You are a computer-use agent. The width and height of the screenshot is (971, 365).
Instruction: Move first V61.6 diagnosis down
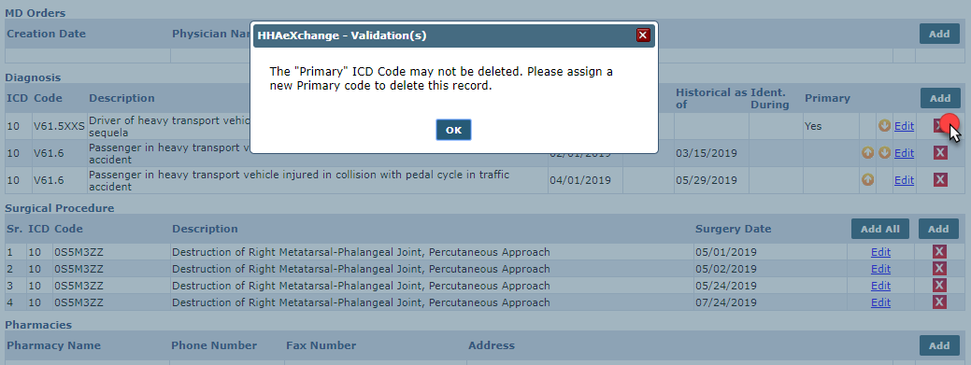pos(884,153)
